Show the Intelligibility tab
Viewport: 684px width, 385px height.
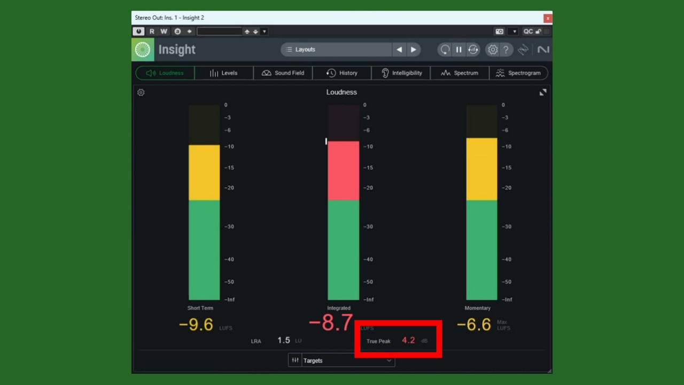coord(401,73)
